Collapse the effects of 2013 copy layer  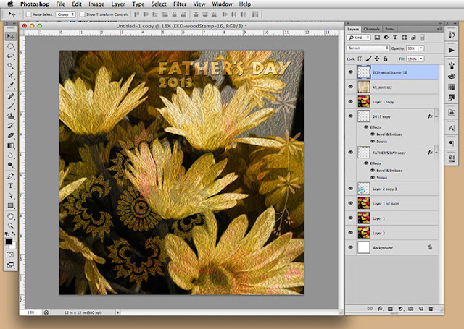pyautogui.click(x=436, y=116)
